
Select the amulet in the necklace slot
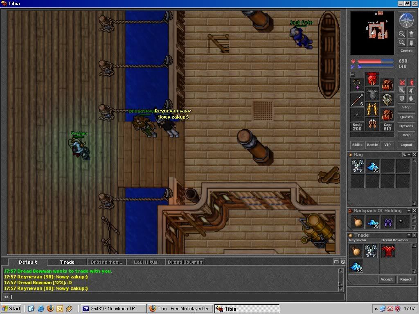point(357,85)
